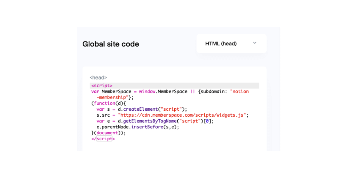Place cursor on the closing </script> tag
The height and width of the screenshot is (178, 357).
coord(103,139)
